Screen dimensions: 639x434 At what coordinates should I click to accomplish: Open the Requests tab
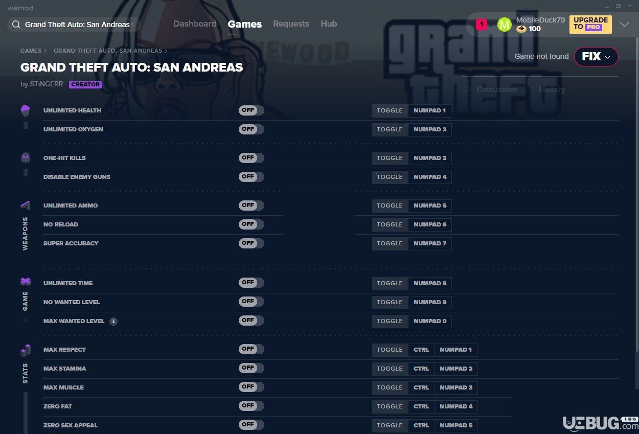291,24
